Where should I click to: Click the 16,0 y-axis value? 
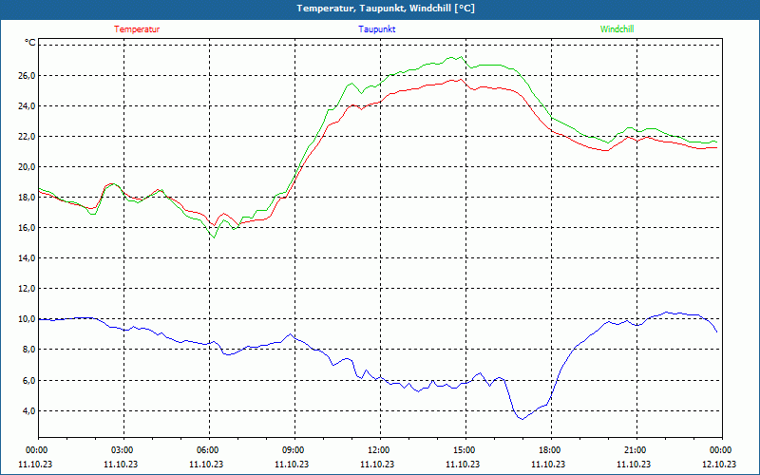pyautogui.click(x=27, y=227)
